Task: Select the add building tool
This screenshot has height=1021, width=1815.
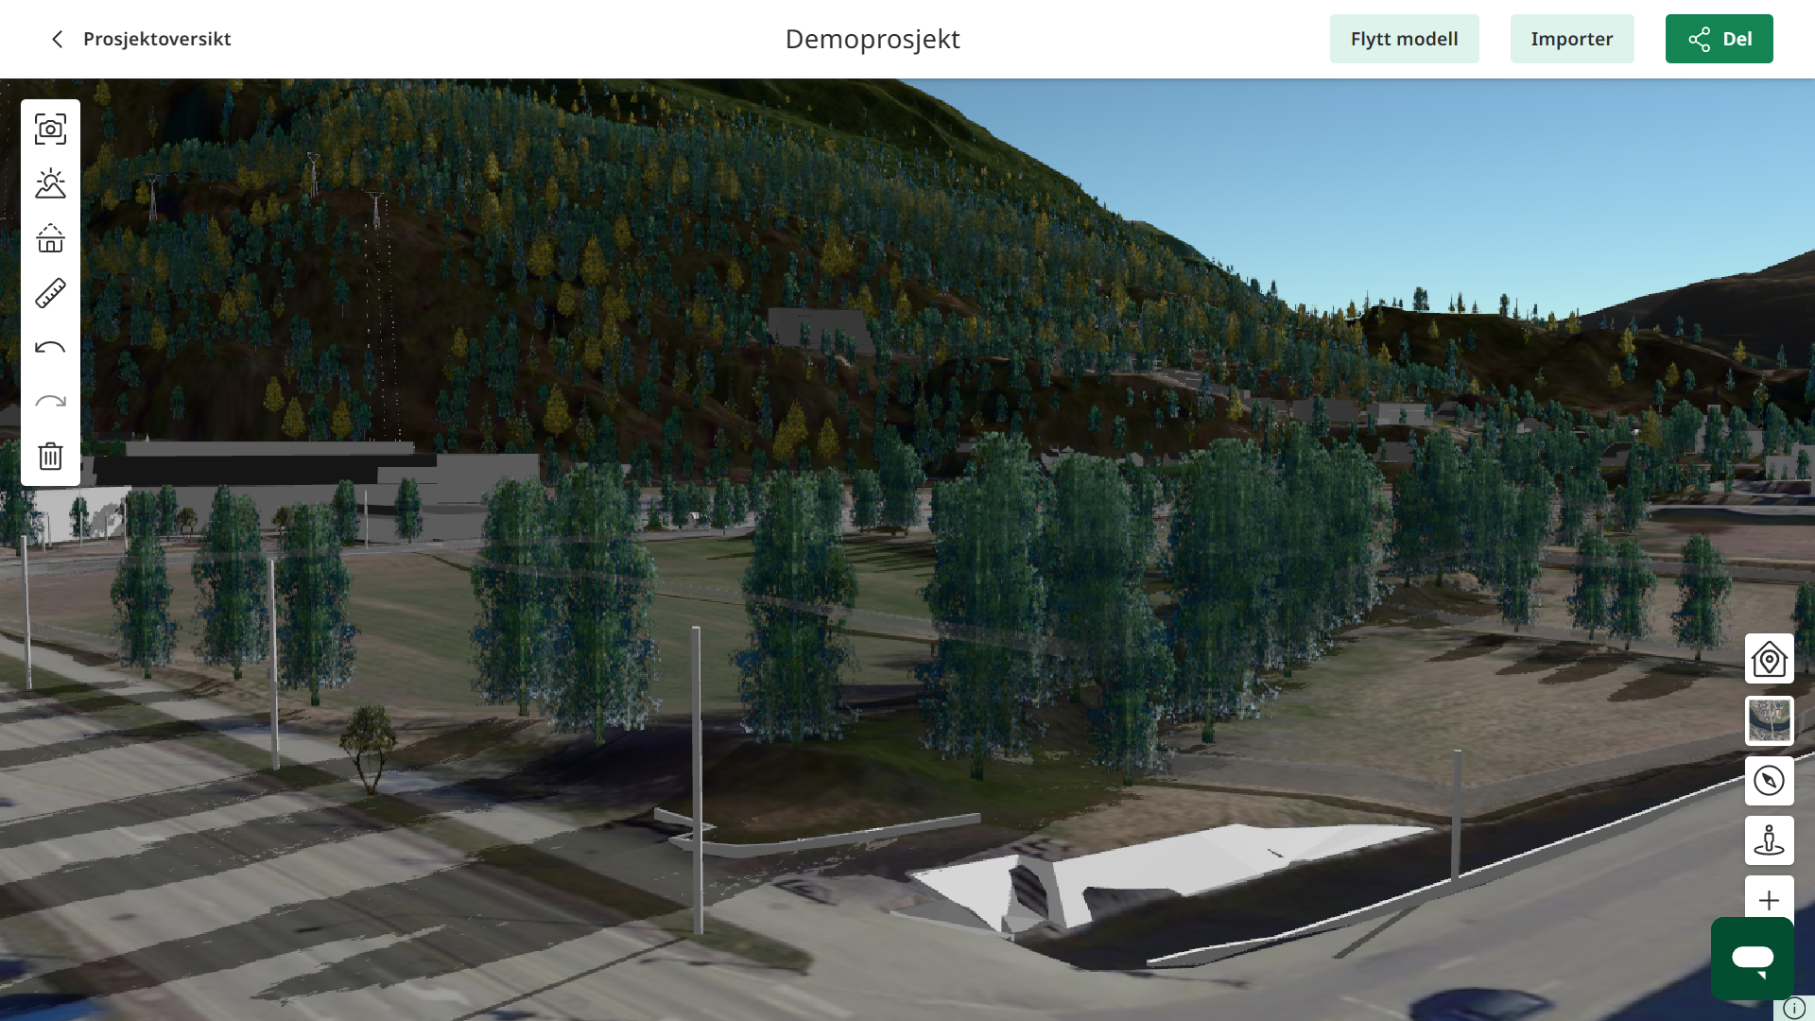Action: click(50, 238)
